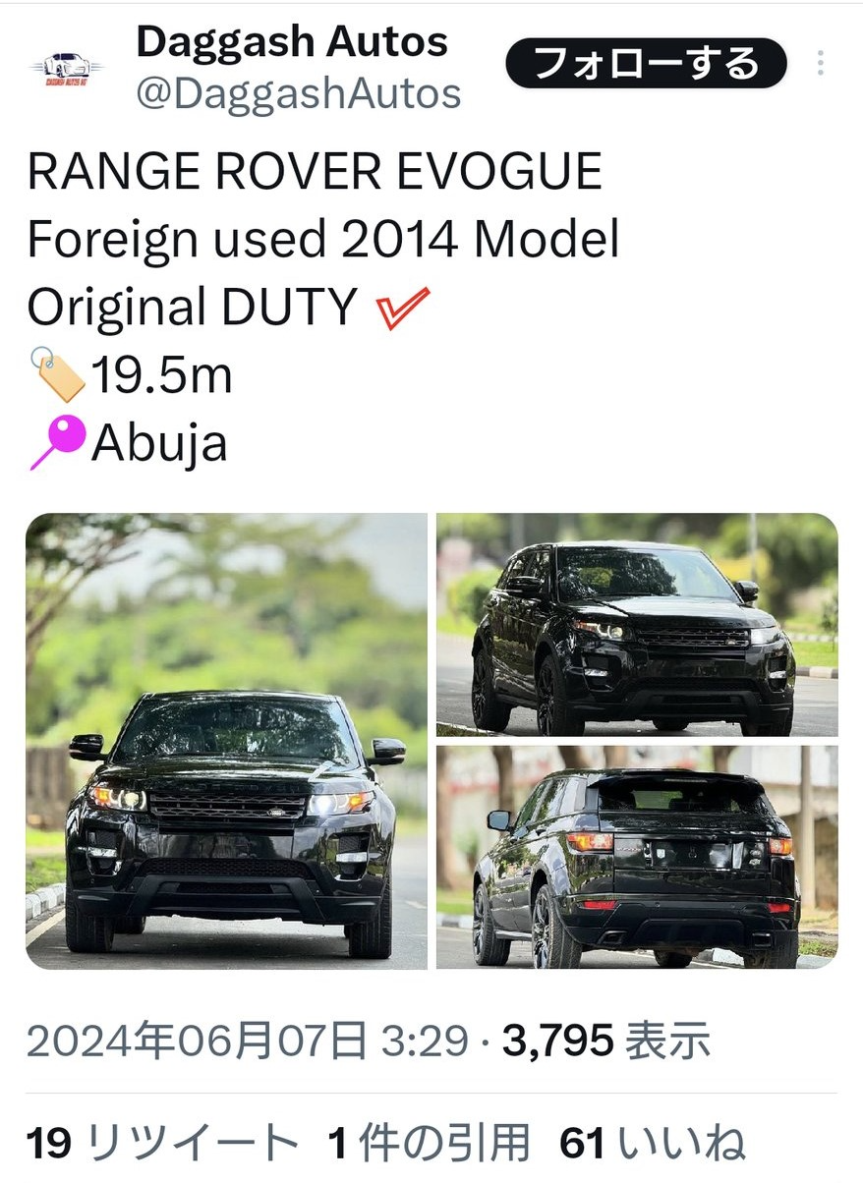
Task: View the 19 リツイート list
Action: point(161,1145)
